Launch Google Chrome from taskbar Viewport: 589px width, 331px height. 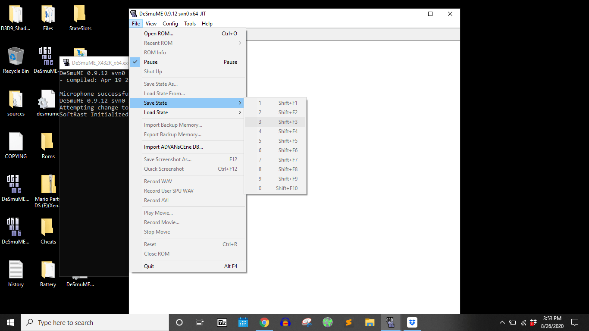[x=264, y=322]
